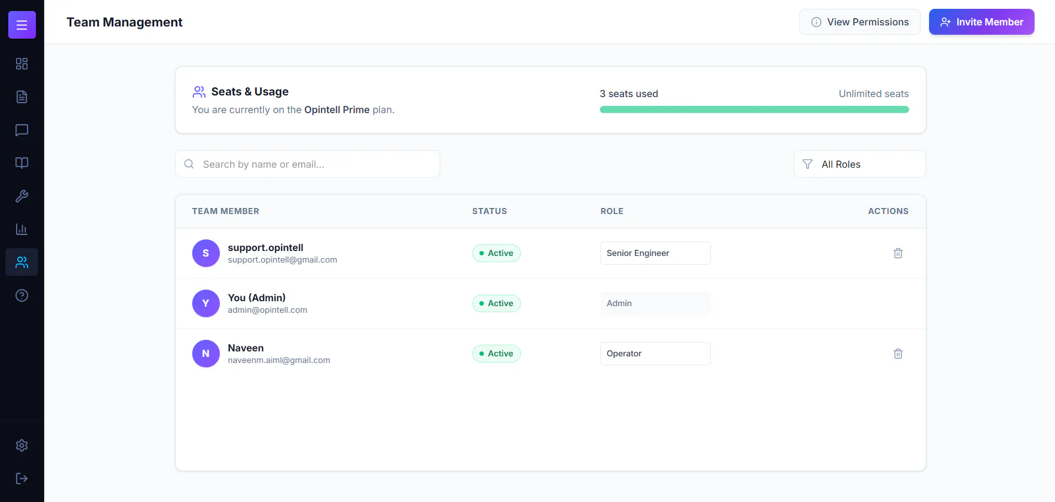This screenshot has height=502, width=1055.
Task: Click the Y avatar for You (Admin)
Action: (206, 303)
